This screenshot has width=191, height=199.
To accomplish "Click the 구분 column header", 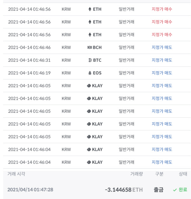I will click(x=159, y=174).
